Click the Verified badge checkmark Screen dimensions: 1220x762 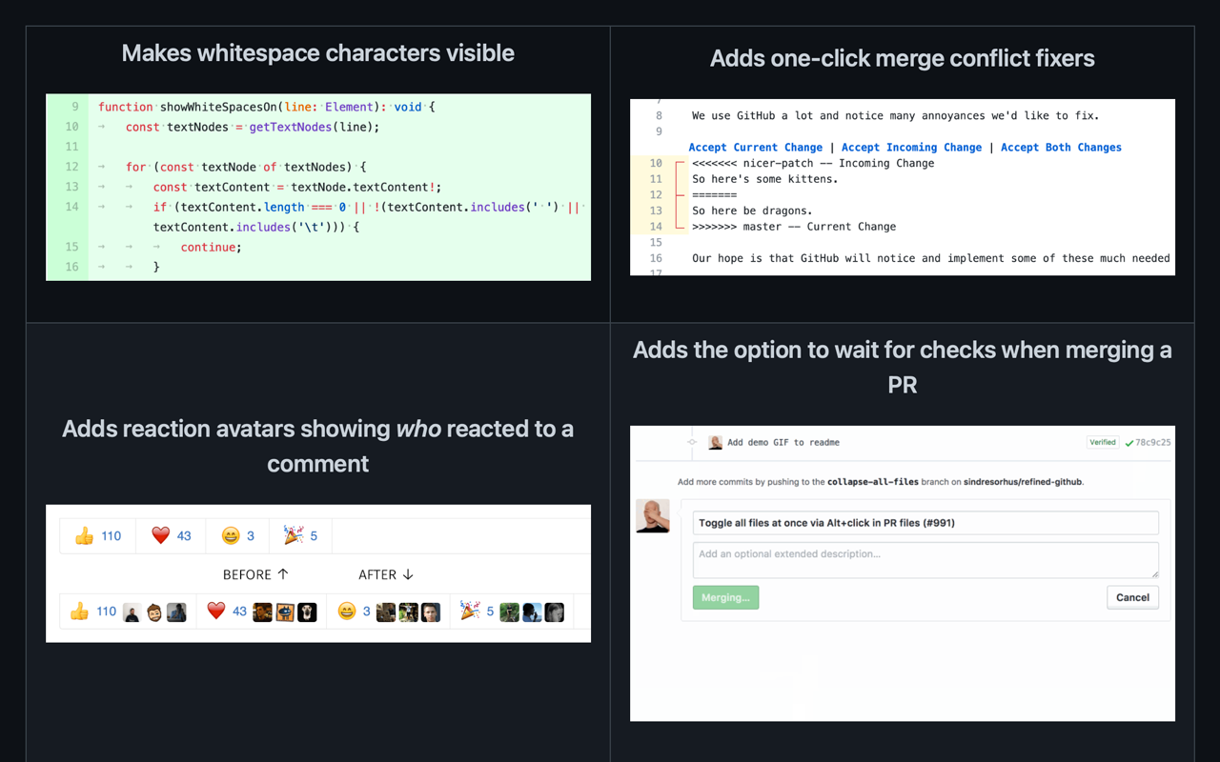[x=1103, y=442]
